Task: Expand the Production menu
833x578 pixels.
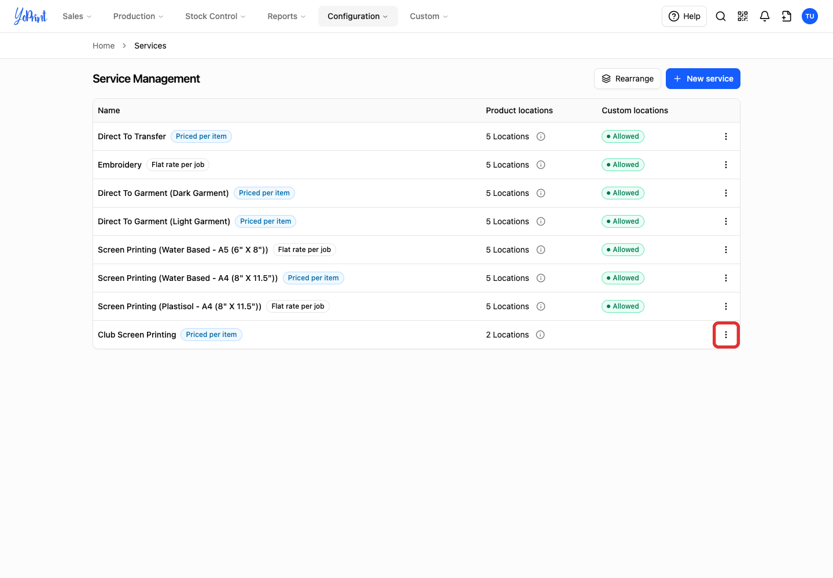Action: pyautogui.click(x=138, y=16)
